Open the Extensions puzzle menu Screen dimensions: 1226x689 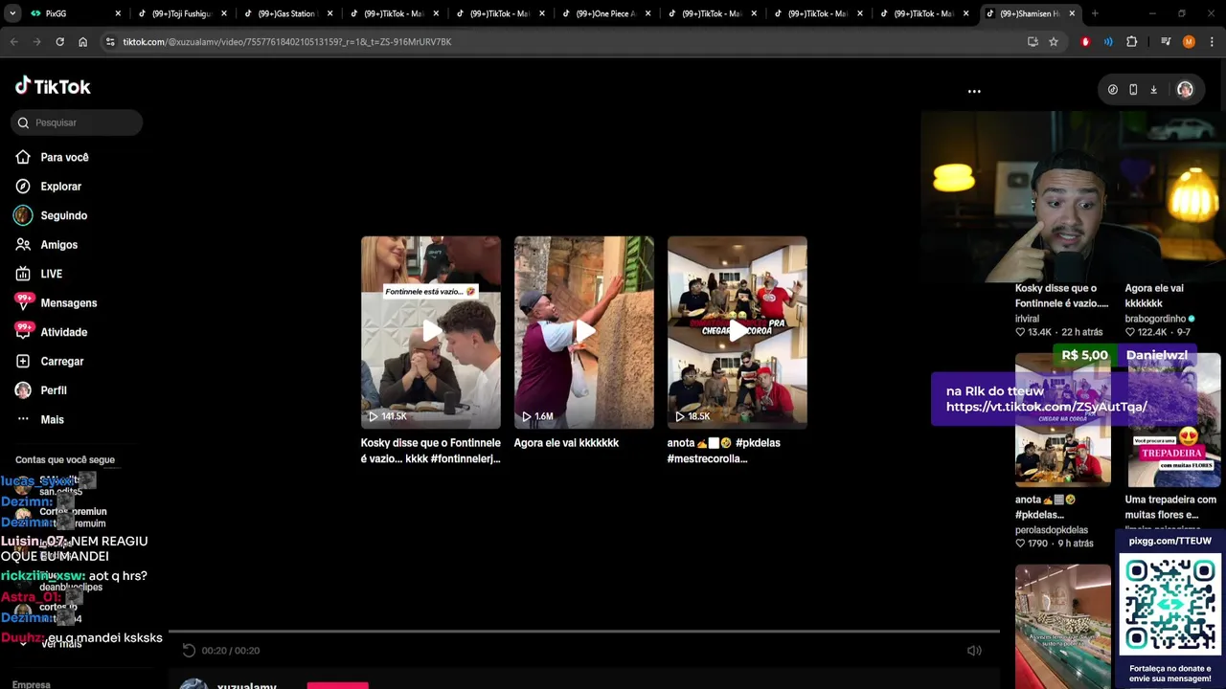1131,42
